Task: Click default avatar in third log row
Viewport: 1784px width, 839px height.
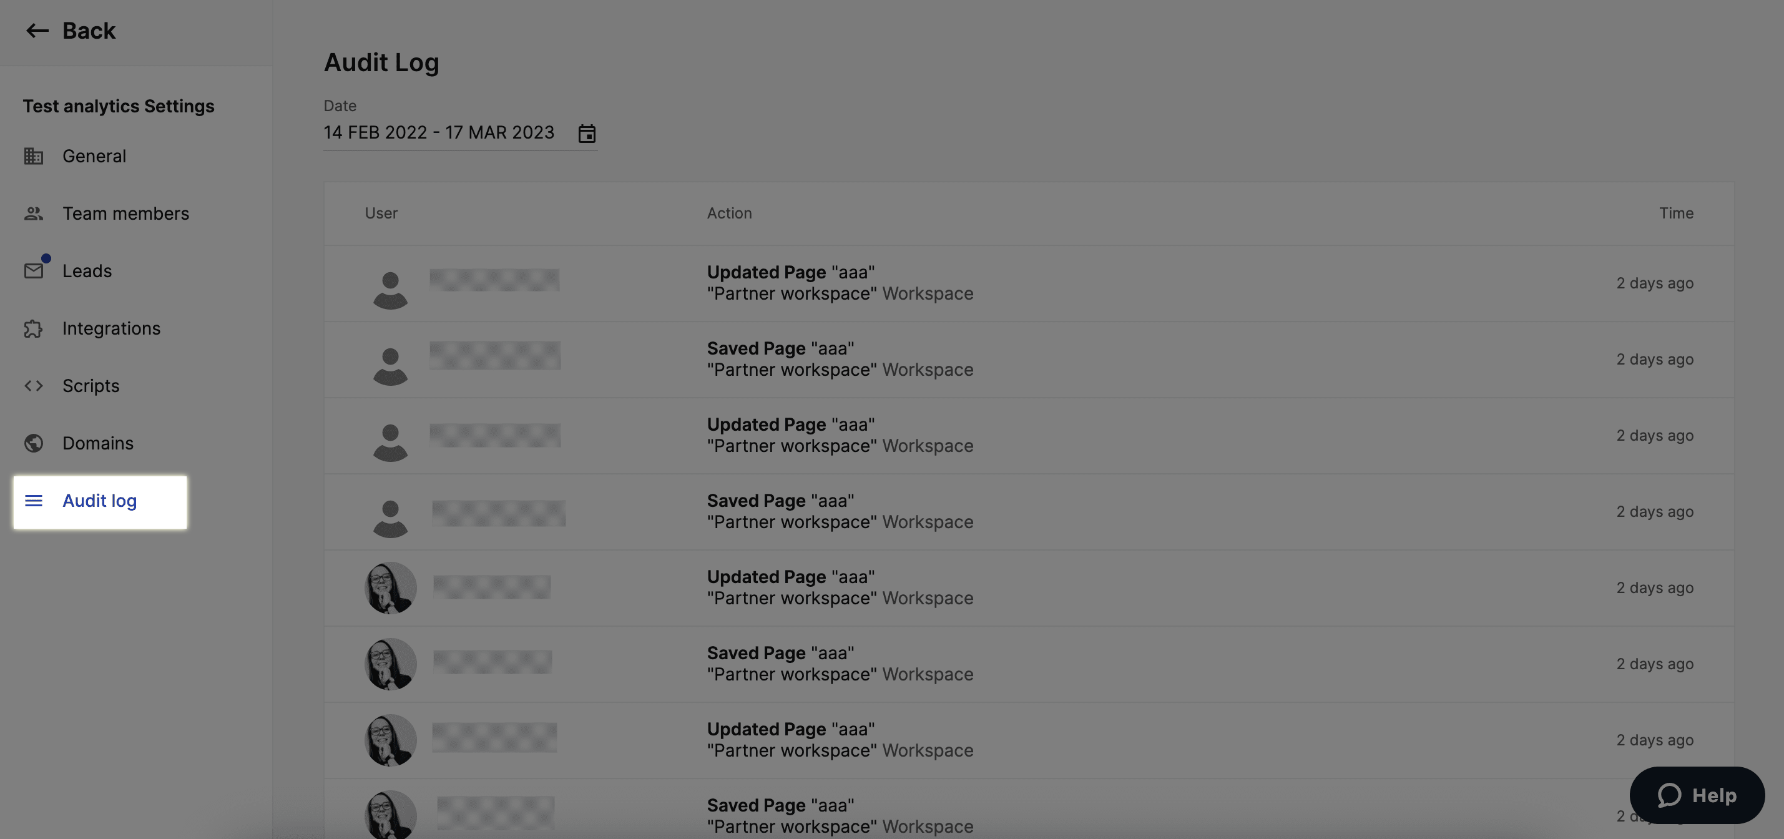Action: click(391, 442)
